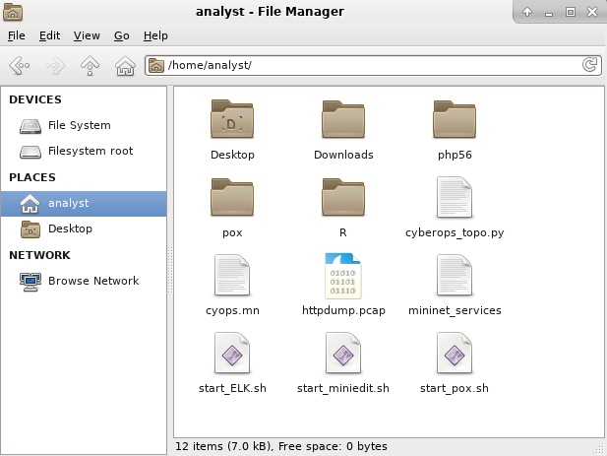This screenshot has width=607, height=456.
Task: Open the View menu
Action: [x=87, y=35]
